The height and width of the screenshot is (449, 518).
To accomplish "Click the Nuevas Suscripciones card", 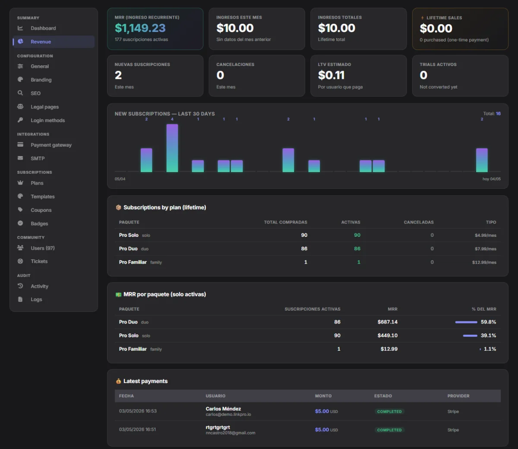I will pos(155,75).
